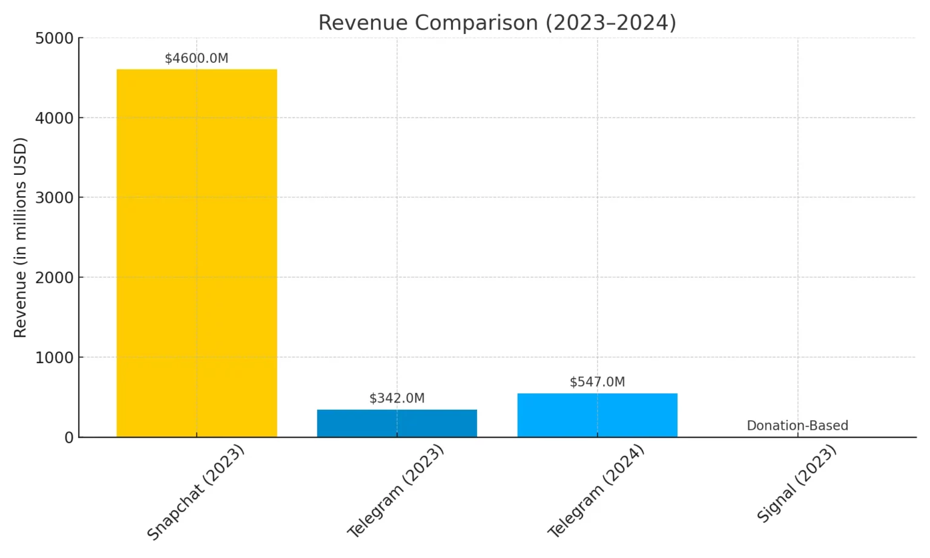930x558 pixels.
Task: Click the 1000 y-axis tick label
Action: [x=54, y=358]
